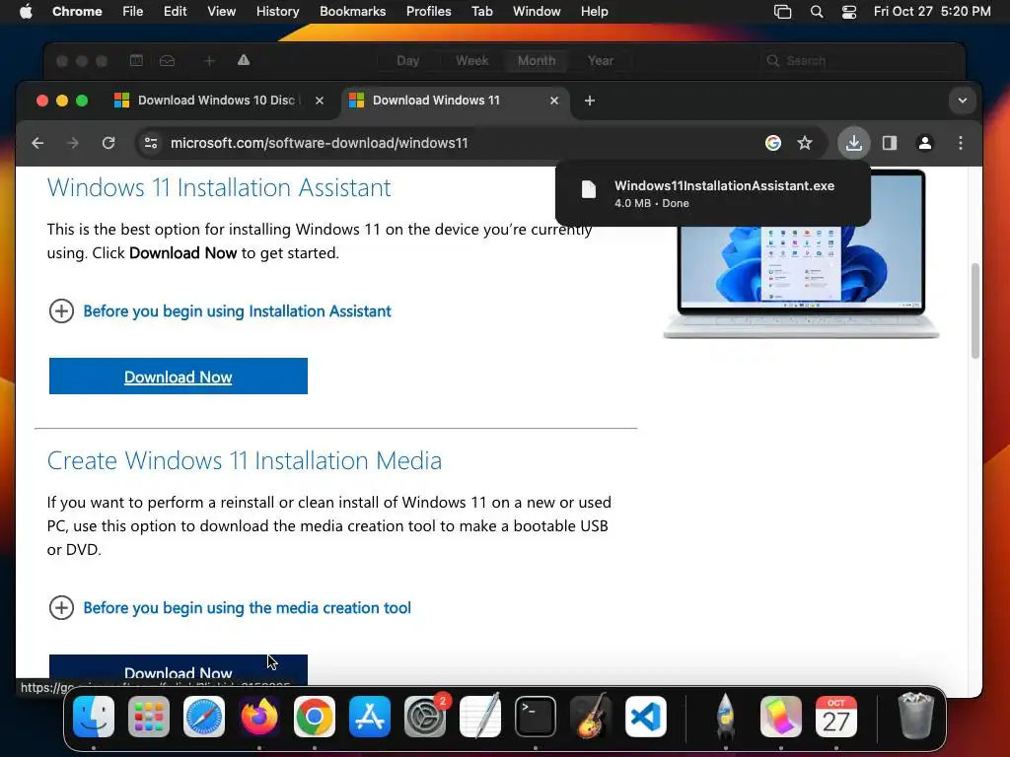Bookmark this page with the star icon
The width and height of the screenshot is (1010, 757).
[805, 143]
